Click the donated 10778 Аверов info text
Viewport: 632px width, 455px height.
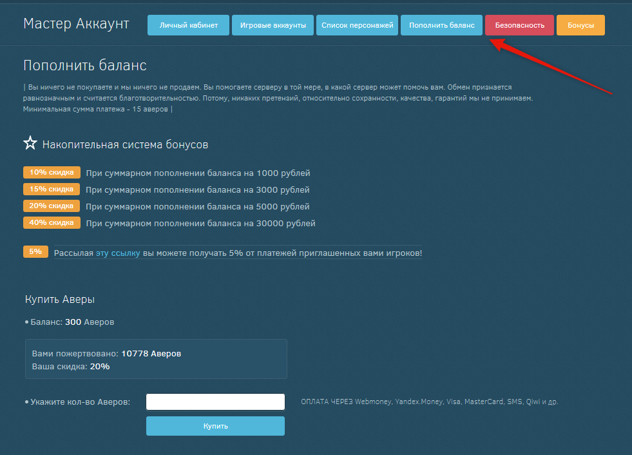106,354
